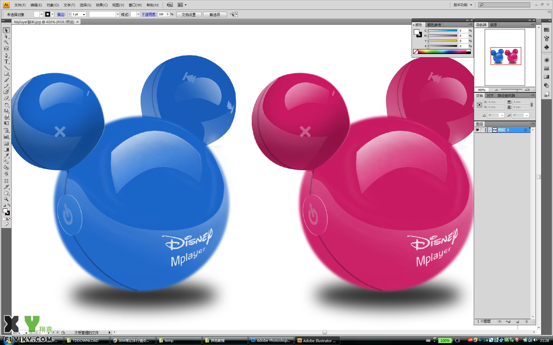Click 文档设置 button
The width and height of the screenshot is (553, 345).
(189, 15)
